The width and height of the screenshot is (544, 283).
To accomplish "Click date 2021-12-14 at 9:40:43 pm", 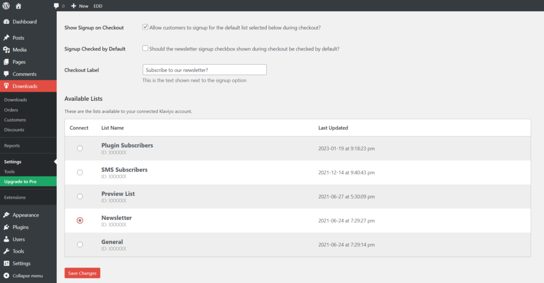I will pyautogui.click(x=346, y=173).
